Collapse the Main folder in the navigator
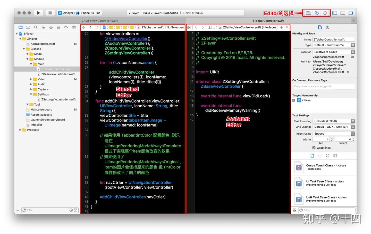 pyautogui.click(x=31, y=64)
